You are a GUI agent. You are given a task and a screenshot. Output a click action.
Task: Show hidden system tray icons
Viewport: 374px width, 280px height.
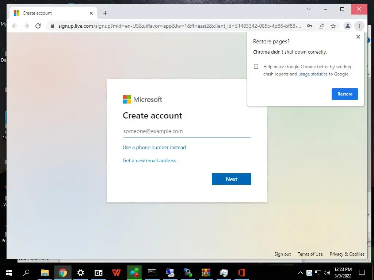[301, 273]
